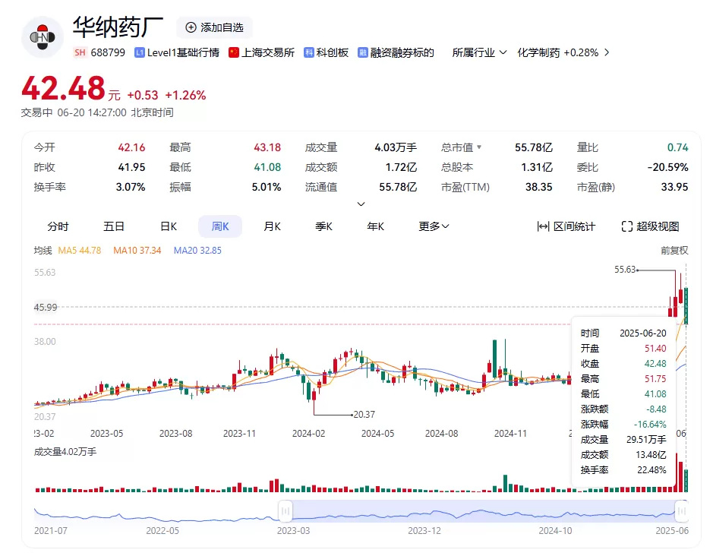Click the 融 margin badge icon
The height and width of the screenshot is (556, 713).
tap(362, 52)
